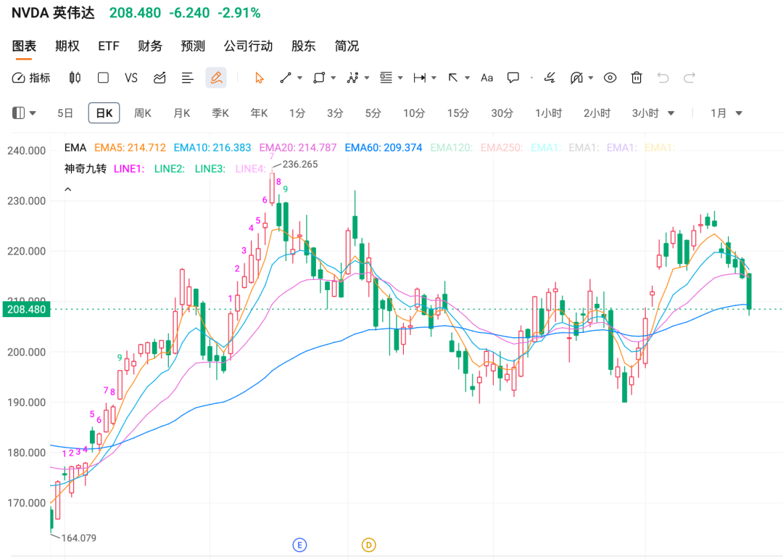Click the redo arrow

point(689,78)
